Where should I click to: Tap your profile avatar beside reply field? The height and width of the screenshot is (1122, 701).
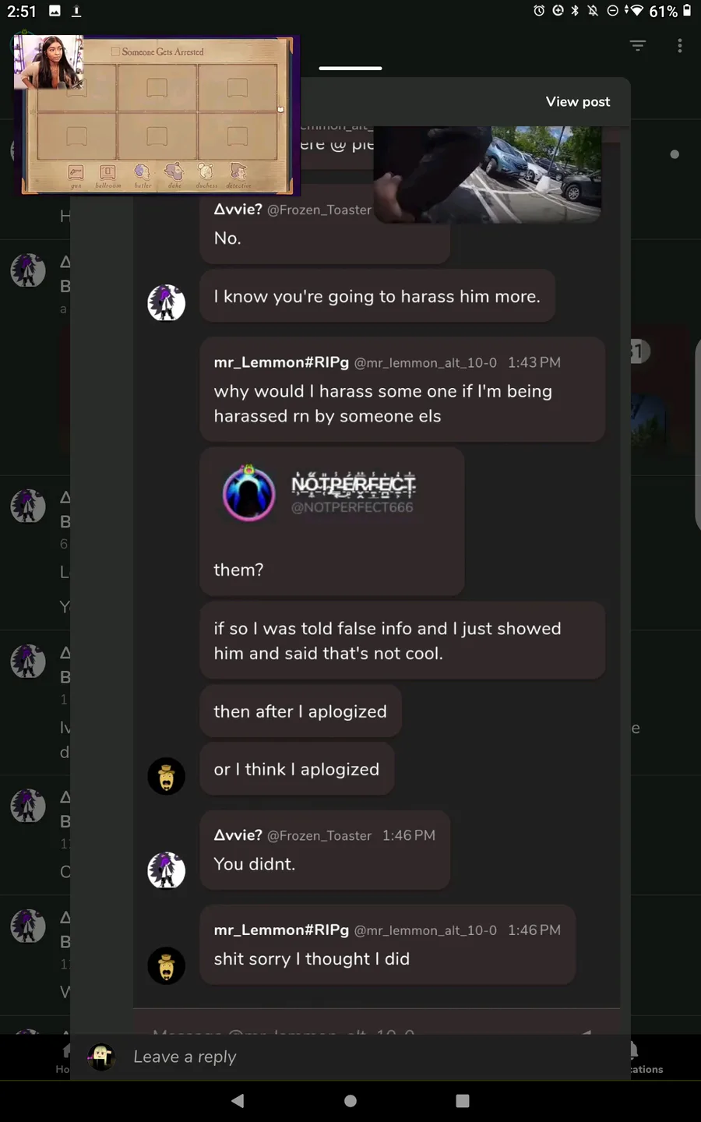click(x=101, y=1057)
